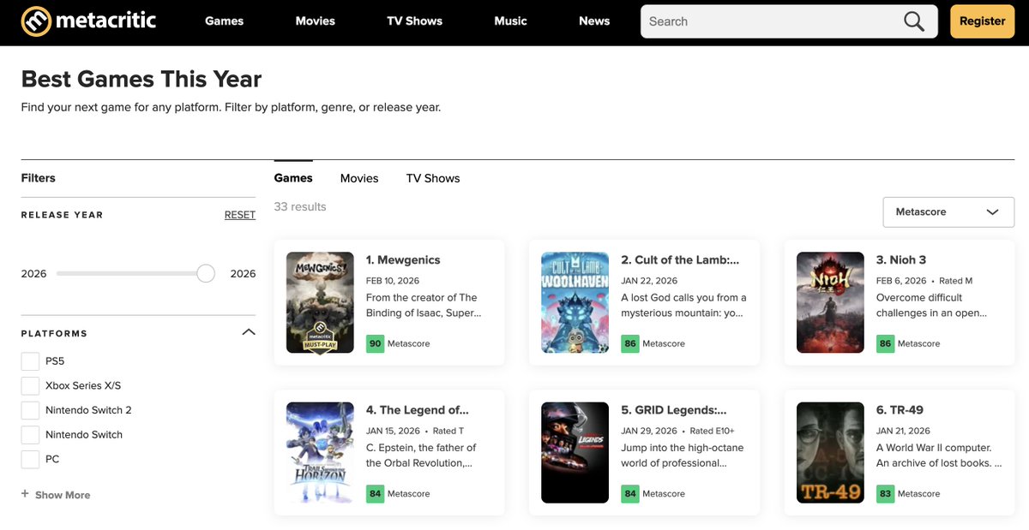Click The Legend of 84 score badge
The image size is (1029, 530).
click(x=375, y=494)
